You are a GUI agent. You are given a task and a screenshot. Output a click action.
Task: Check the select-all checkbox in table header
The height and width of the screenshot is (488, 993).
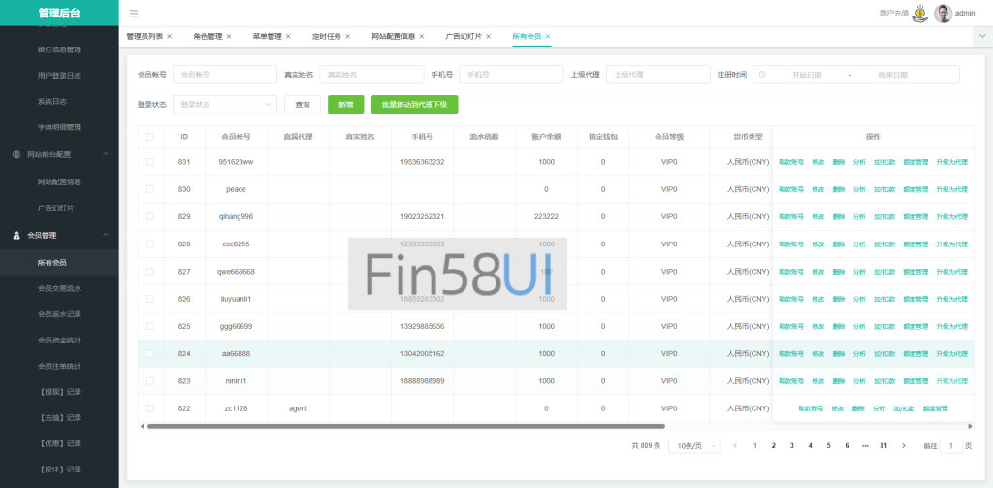149,137
